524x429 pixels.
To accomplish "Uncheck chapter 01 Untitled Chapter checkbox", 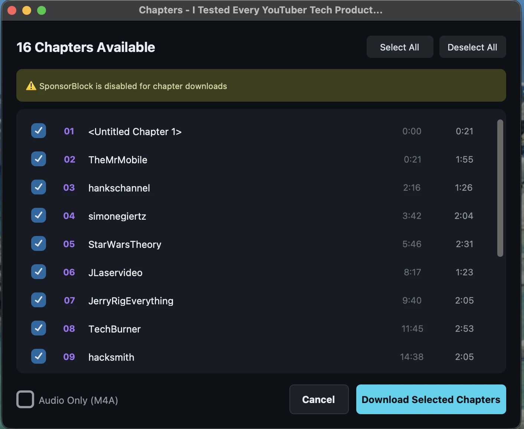I will point(39,131).
